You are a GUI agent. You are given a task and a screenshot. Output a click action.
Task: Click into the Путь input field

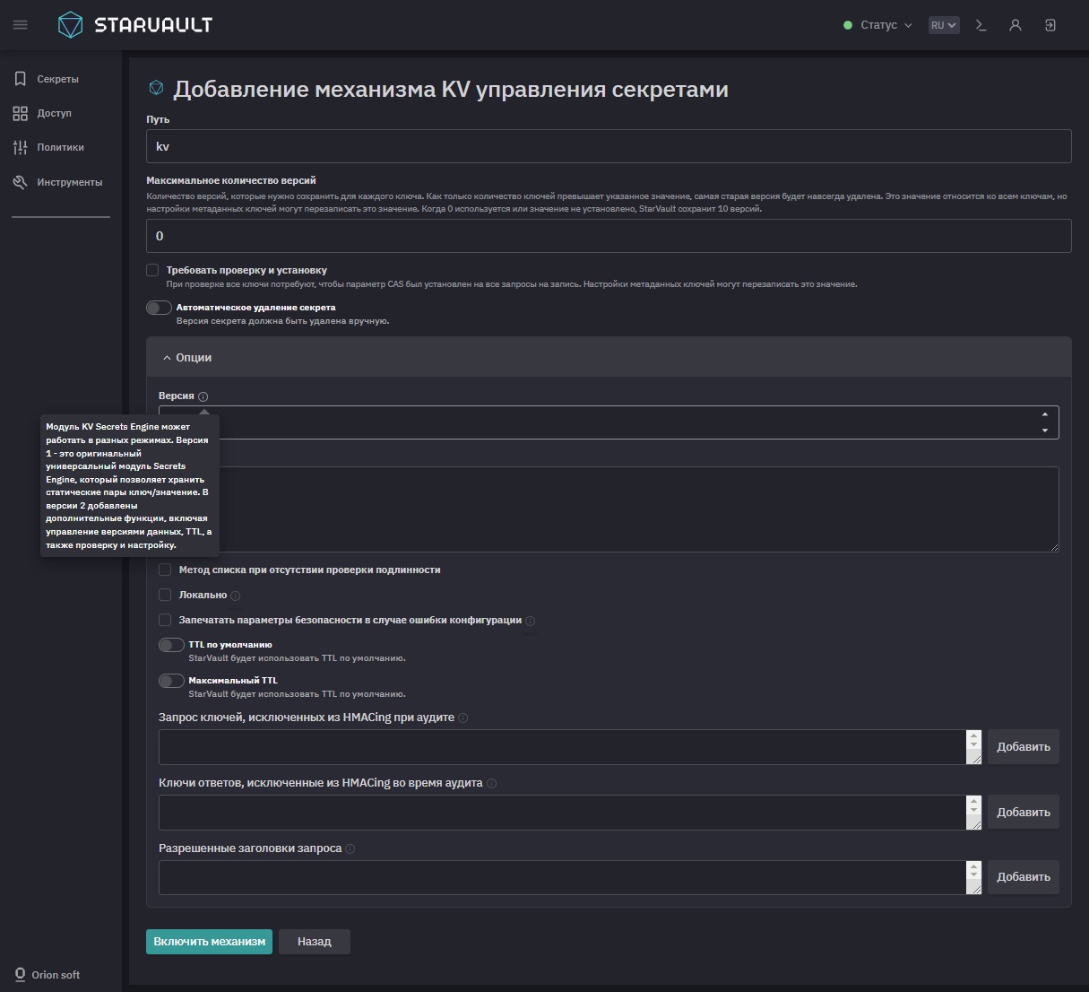(608, 146)
